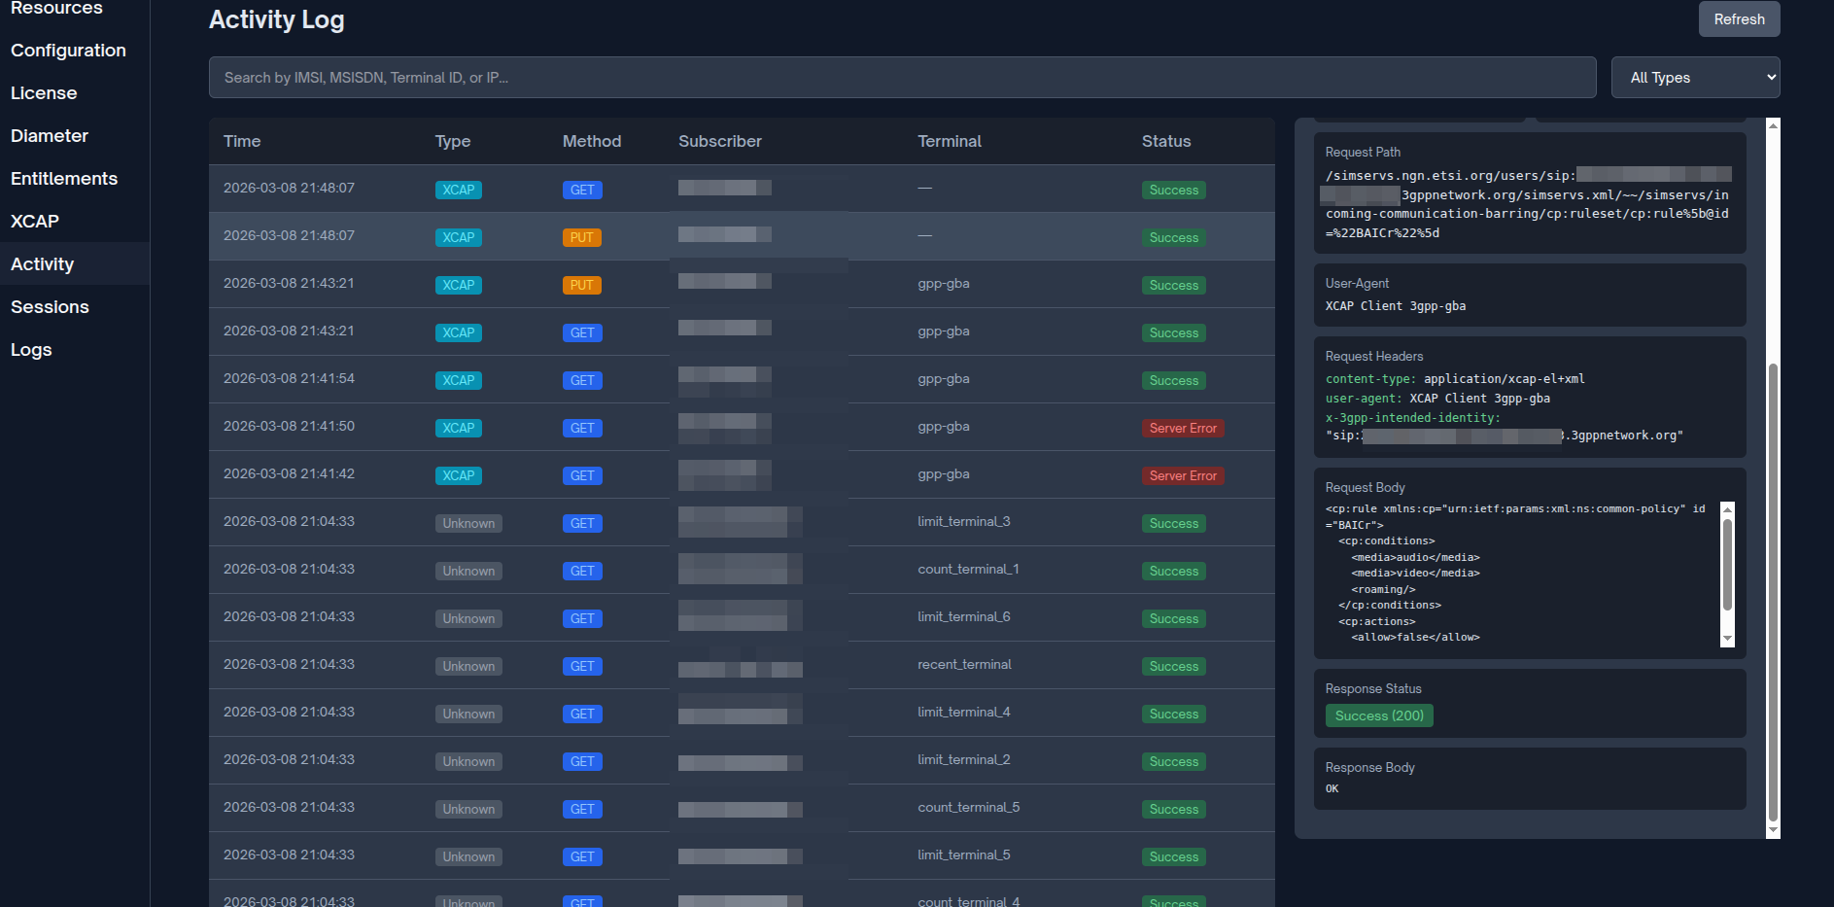Open the Logs page
1834x907 pixels.
(31, 350)
